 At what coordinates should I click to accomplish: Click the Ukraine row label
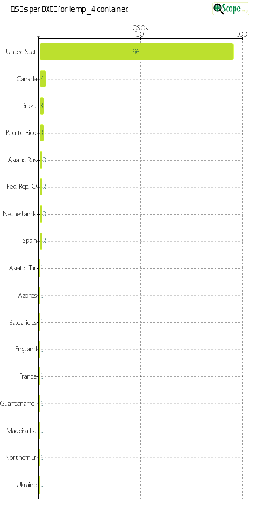pyautogui.click(x=26, y=485)
